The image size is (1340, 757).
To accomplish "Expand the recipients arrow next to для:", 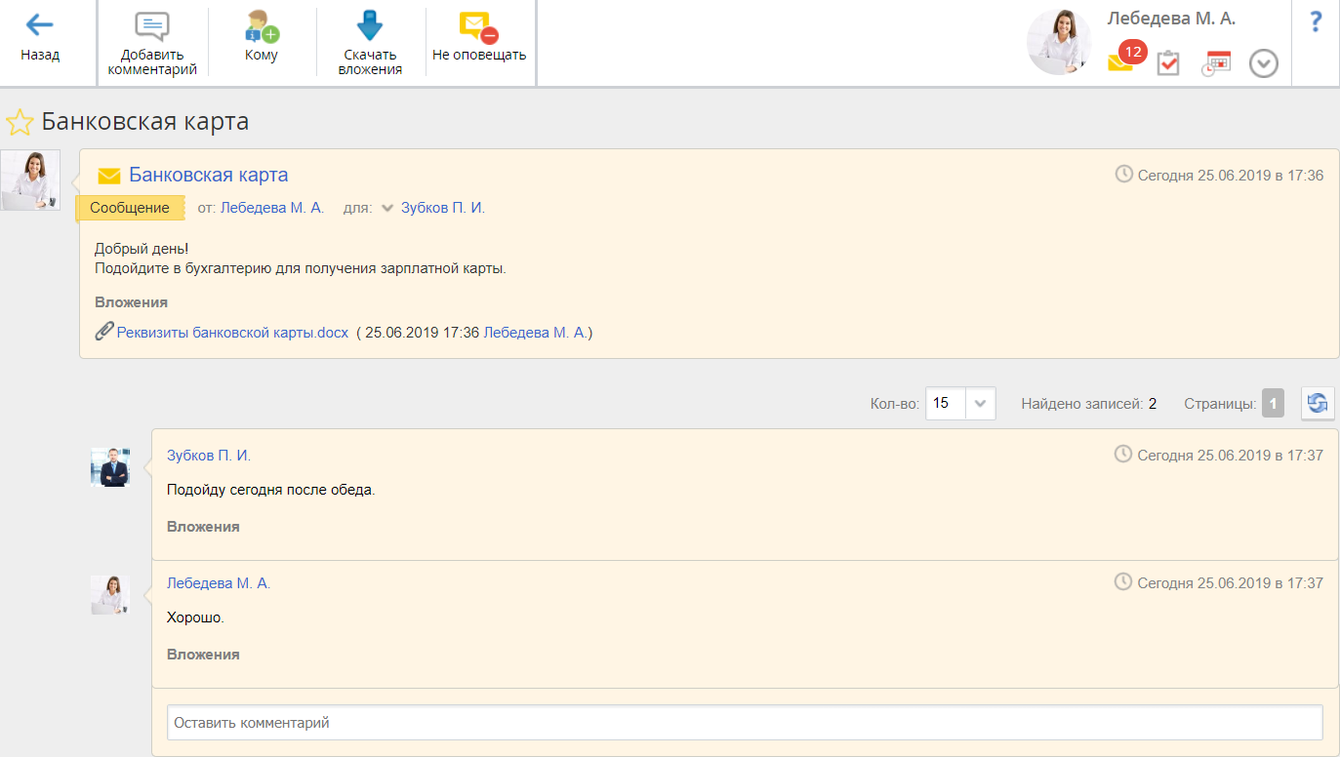I will pyautogui.click(x=387, y=208).
